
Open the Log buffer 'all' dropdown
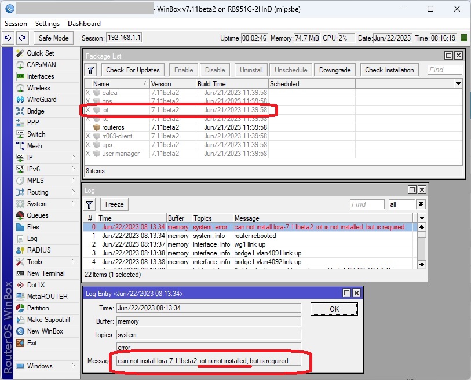tap(421, 204)
